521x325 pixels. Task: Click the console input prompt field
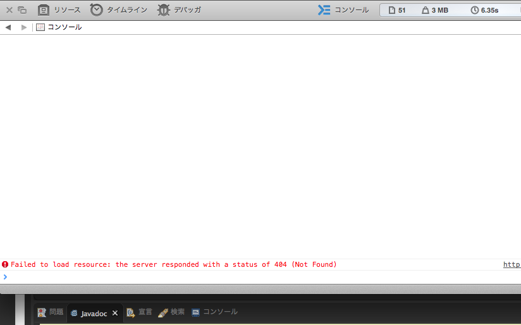click(260, 277)
